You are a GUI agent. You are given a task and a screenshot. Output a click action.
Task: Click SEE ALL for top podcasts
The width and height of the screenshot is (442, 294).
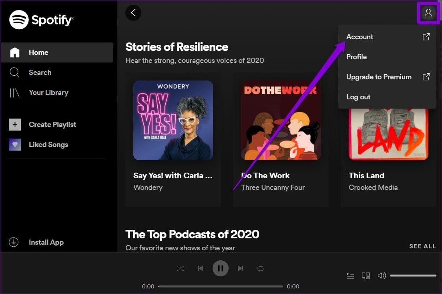[422, 246]
